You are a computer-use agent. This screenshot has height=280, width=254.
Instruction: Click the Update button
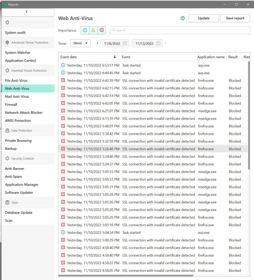204,18
